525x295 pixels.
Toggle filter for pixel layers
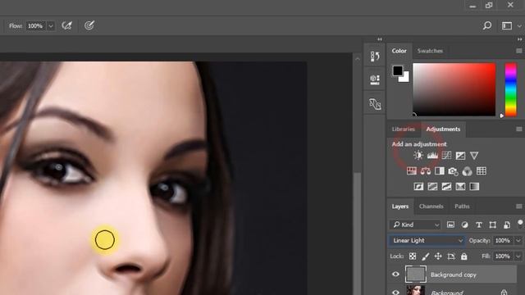coord(450,225)
